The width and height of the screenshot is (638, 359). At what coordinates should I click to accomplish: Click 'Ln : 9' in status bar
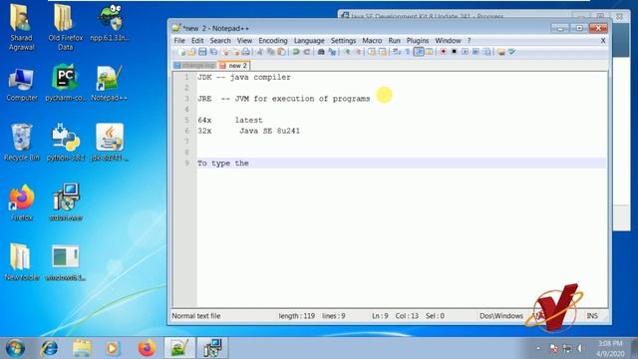[x=380, y=316]
